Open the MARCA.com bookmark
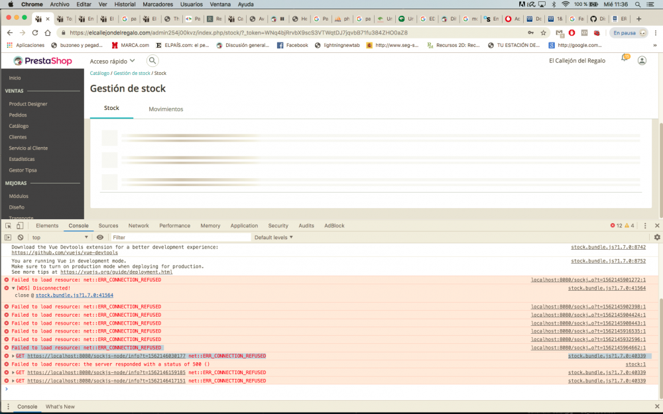Viewport: 663px width, 414px height. click(x=130, y=45)
